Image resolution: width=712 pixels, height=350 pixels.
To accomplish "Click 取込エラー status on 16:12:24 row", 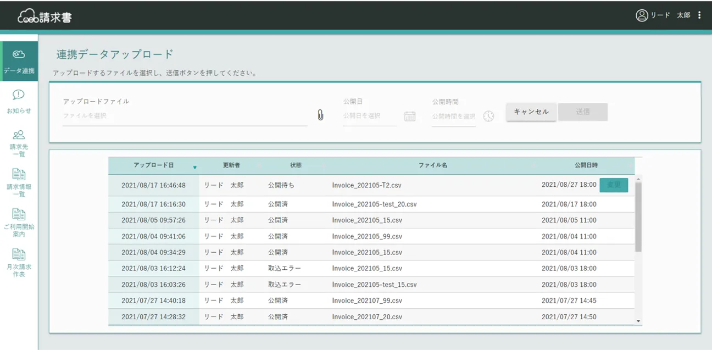I will [285, 269].
